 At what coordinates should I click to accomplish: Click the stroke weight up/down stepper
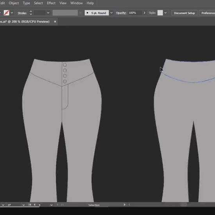(31, 13)
